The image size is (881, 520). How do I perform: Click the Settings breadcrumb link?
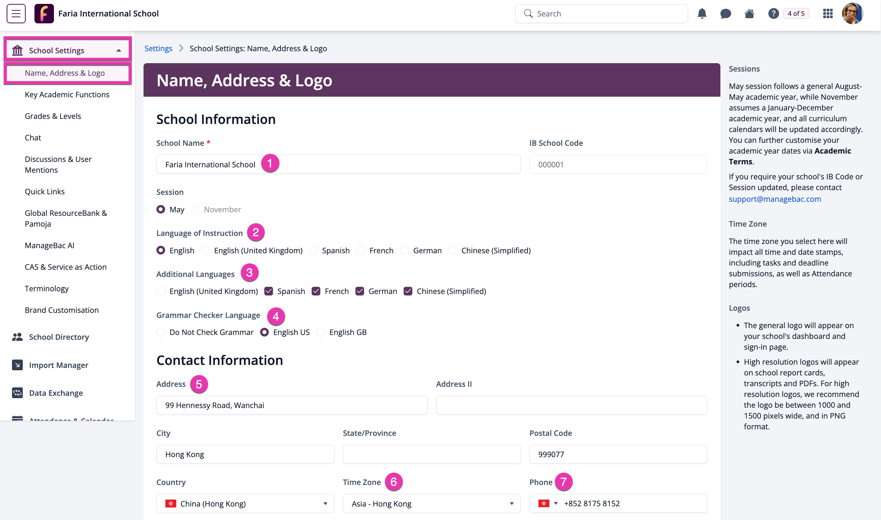[159, 48]
